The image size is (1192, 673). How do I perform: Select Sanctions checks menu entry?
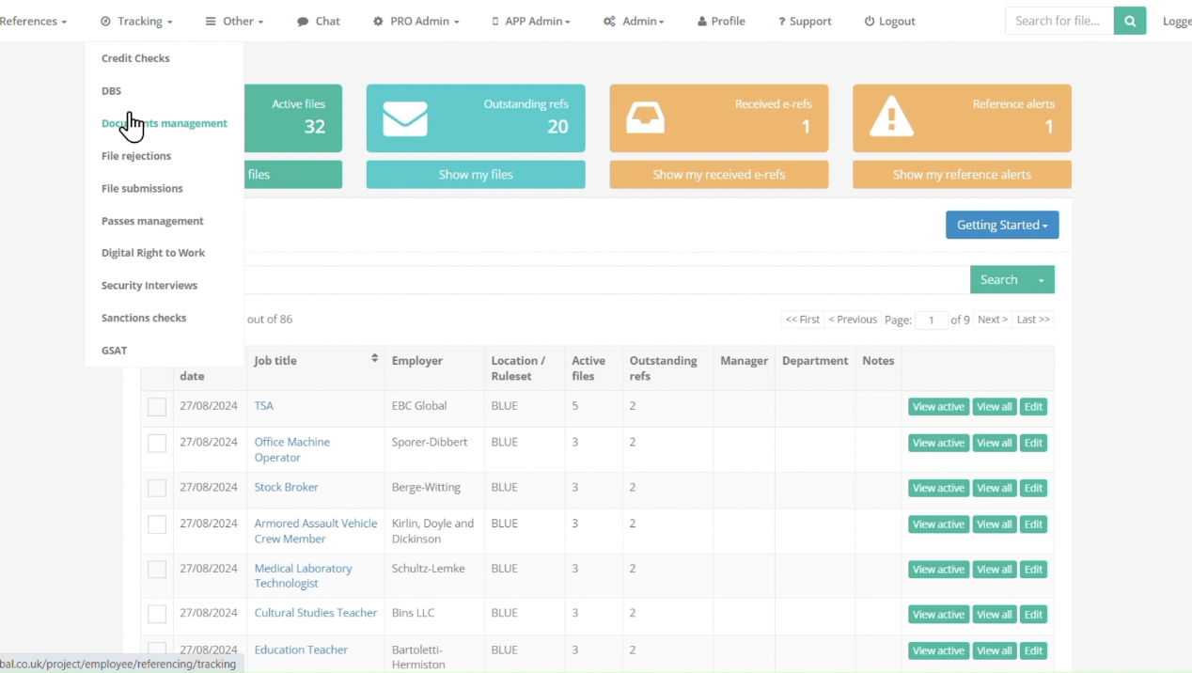pyautogui.click(x=144, y=318)
